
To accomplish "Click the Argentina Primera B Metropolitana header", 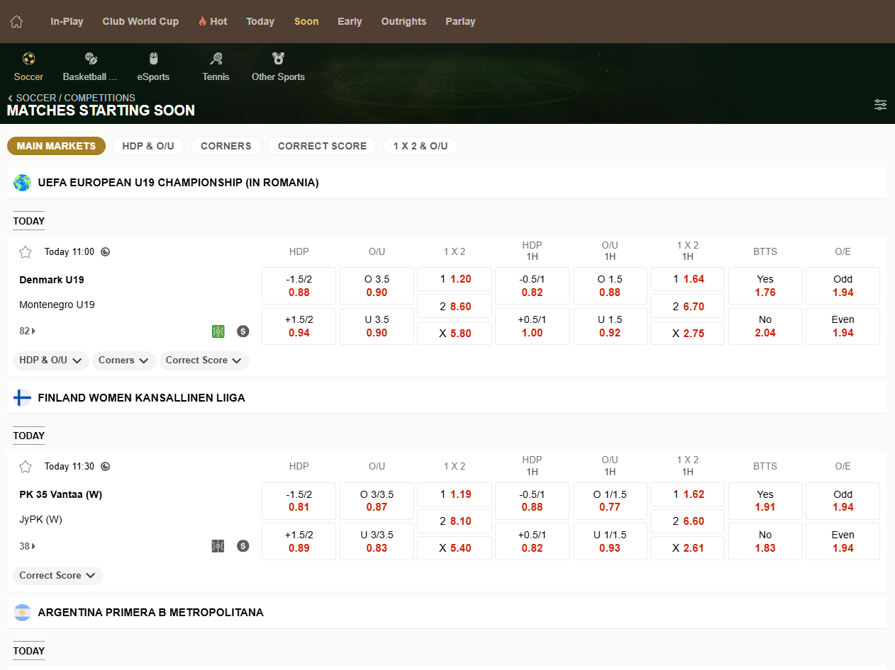I will 447,613.
